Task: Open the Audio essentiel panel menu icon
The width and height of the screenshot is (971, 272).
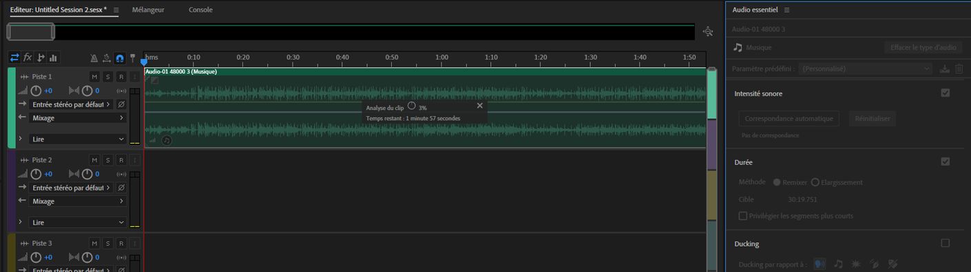Action: [786, 10]
